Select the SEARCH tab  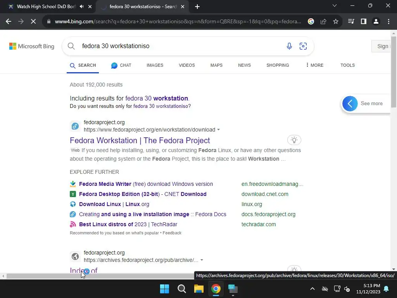(x=83, y=65)
